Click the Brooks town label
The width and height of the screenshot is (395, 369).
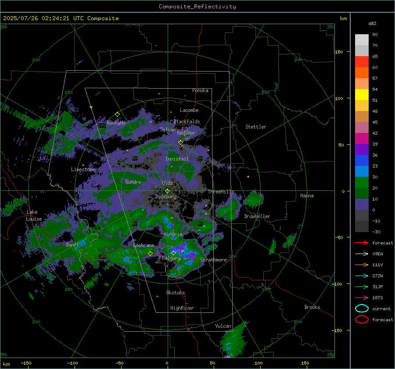(x=312, y=307)
